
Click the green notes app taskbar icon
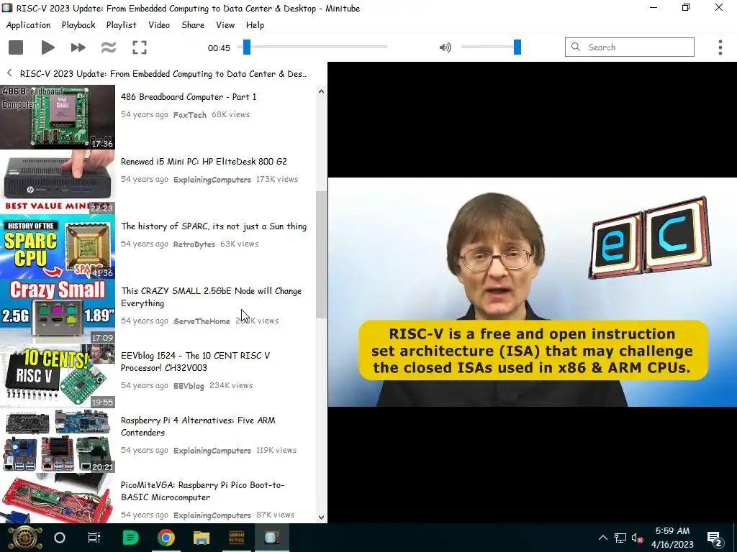tap(130, 538)
